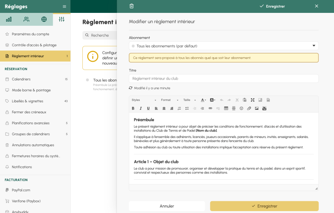
Task: Open the Taille font size dropdown
Action: point(189,100)
